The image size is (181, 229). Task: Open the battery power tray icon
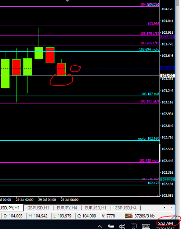tap(111, 226)
